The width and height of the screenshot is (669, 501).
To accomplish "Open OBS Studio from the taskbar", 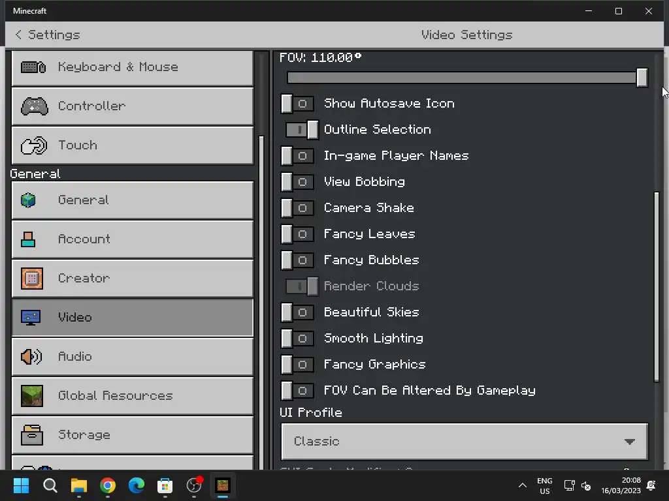I will (194, 485).
